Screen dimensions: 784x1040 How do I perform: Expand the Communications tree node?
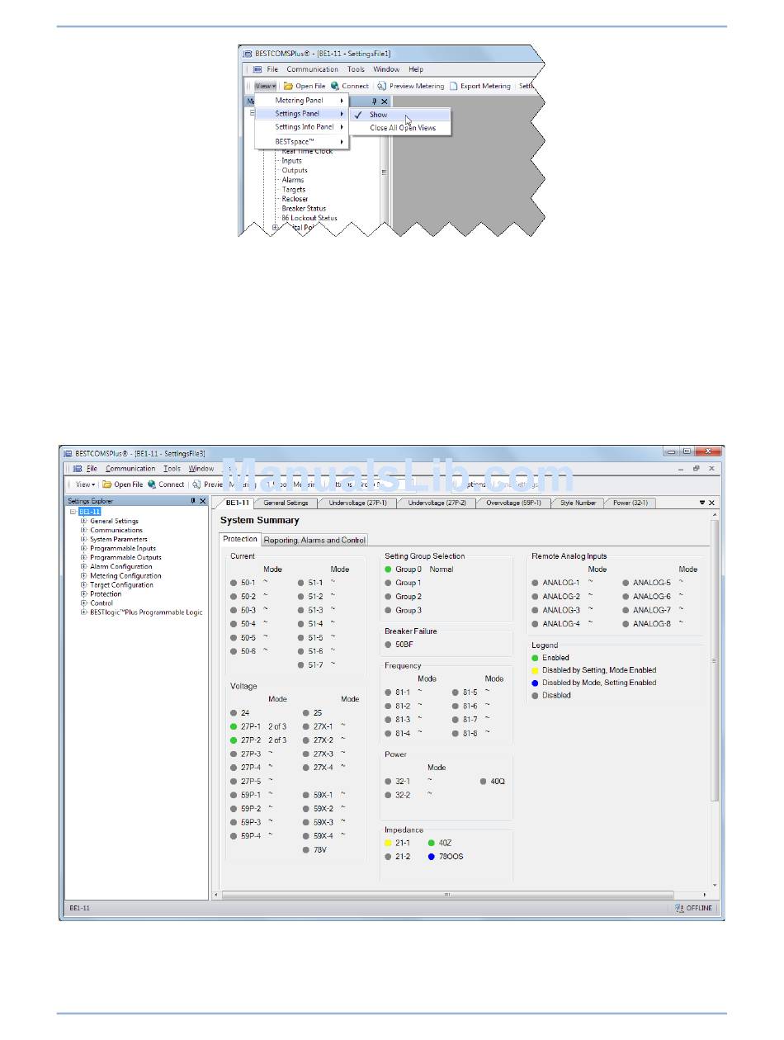pyautogui.click(x=83, y=530)
